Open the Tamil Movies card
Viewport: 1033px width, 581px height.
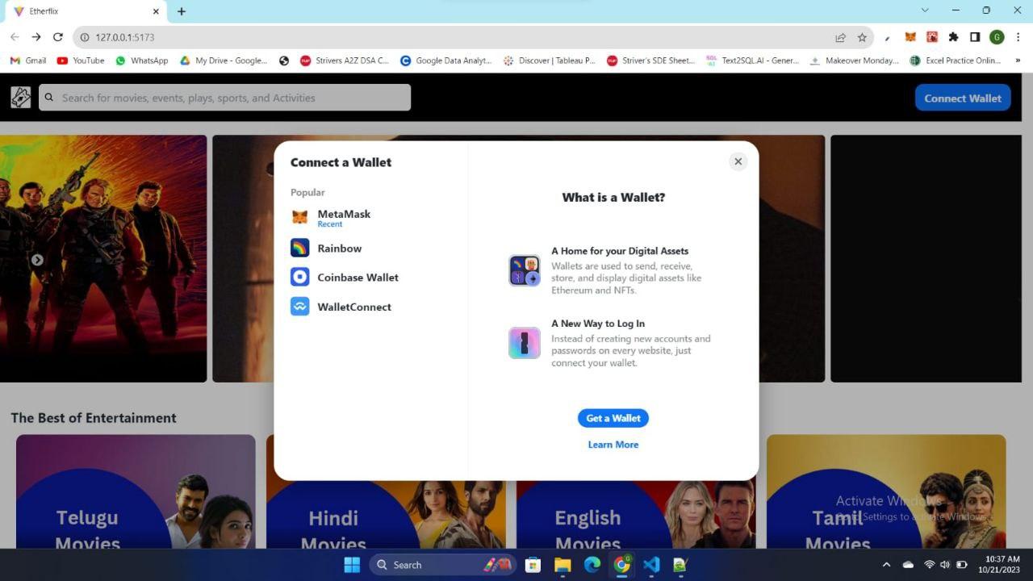click(x=886, y=492)
